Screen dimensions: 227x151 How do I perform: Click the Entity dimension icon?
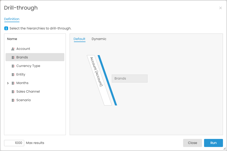[13, 74]
